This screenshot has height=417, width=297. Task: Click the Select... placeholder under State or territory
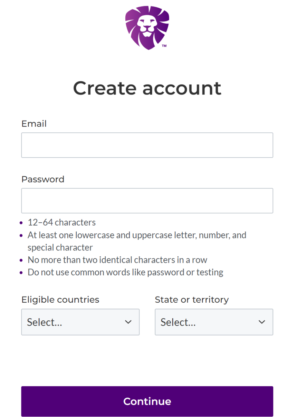pyautogui.click(x=178, y=322)
